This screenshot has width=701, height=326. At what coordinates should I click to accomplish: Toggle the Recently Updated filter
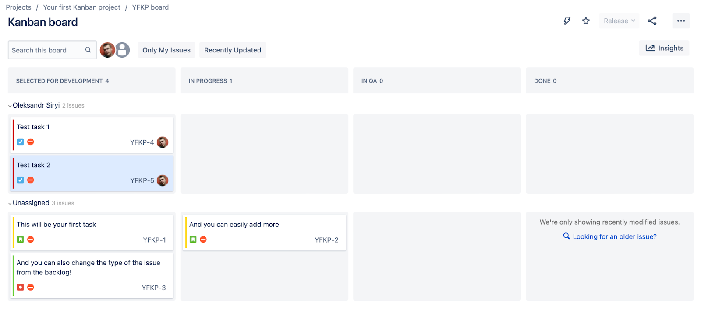(x=233, y=50)
